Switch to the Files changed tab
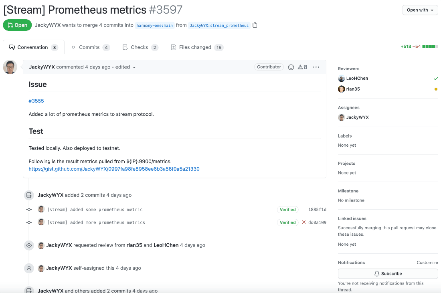441x293 pixels. pos(197,47)
